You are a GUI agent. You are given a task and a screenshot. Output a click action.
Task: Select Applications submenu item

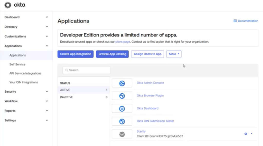tap(26, 55)
